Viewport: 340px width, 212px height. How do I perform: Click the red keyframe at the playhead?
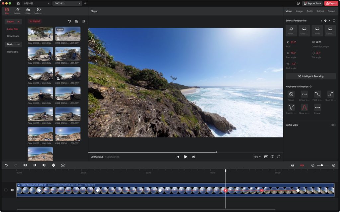[x=225, y=190]
